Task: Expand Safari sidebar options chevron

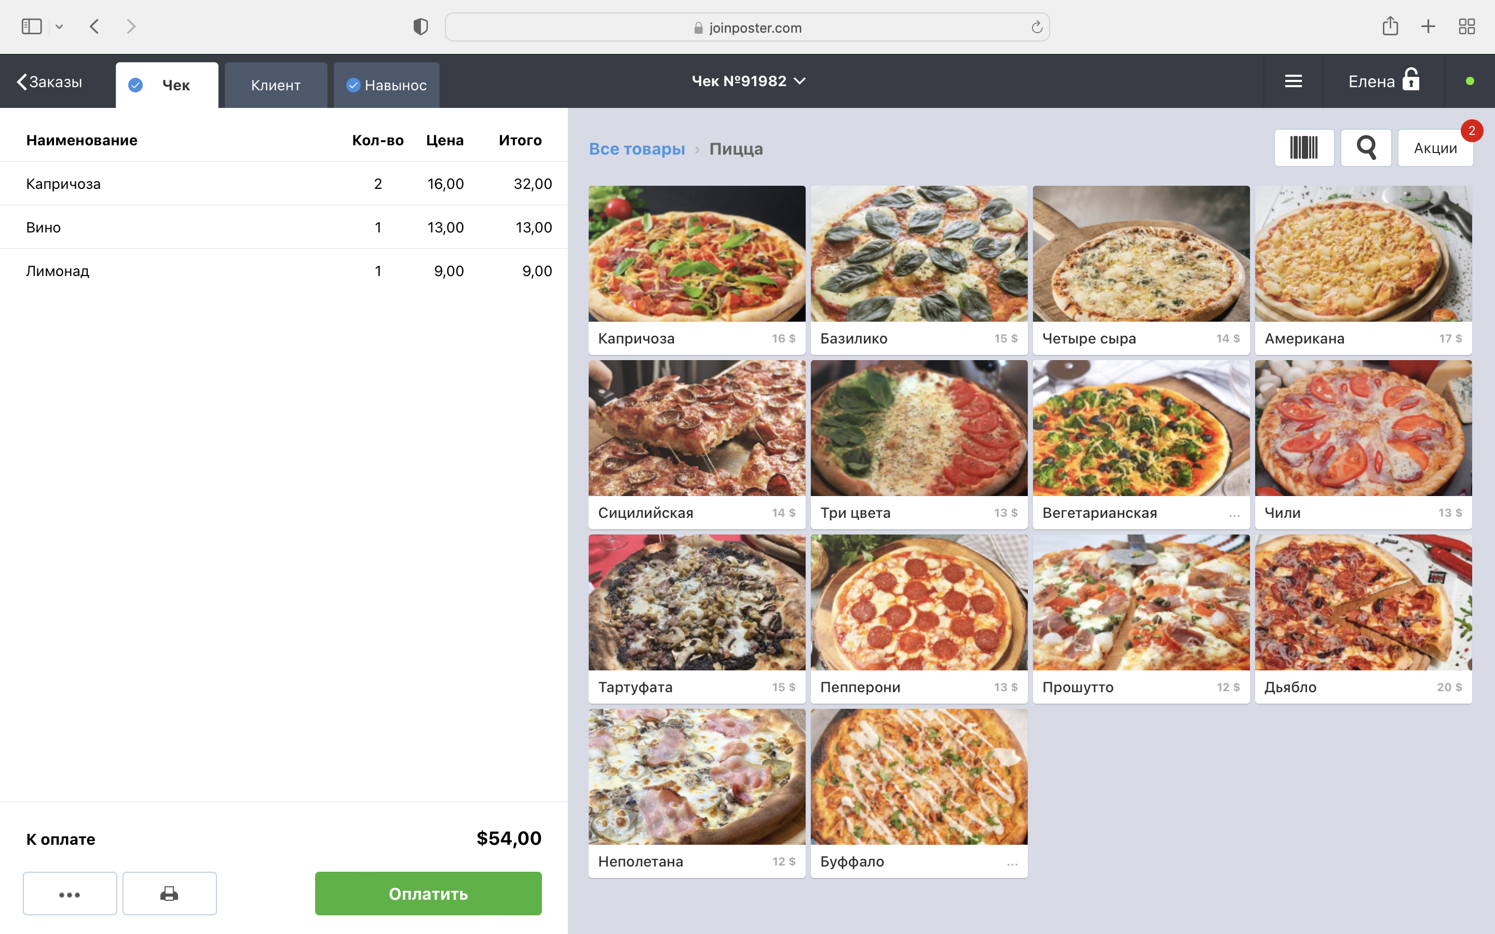Action: click(59, 26)
